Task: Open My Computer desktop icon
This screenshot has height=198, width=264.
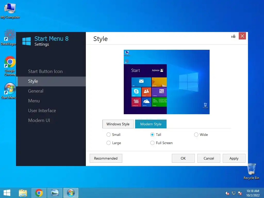Action: point(10,11)
